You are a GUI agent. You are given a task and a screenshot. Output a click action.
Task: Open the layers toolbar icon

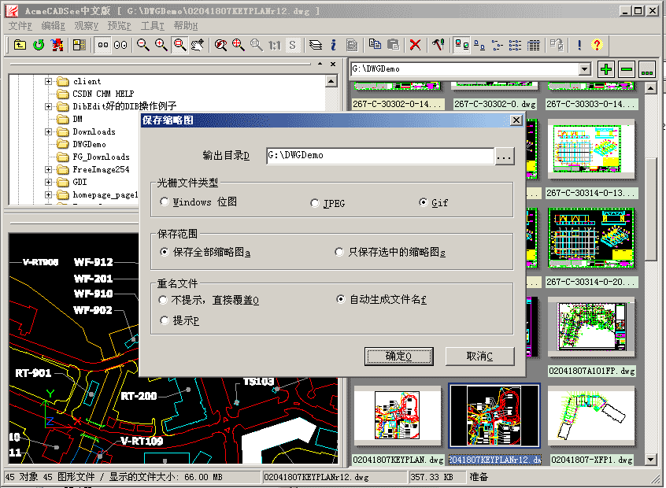pos(315,45)
